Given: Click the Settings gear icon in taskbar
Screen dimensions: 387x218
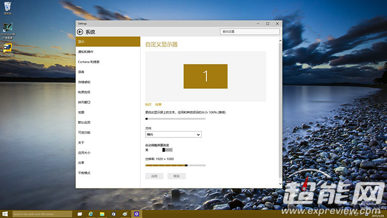Looking at the screenshot, I should tap(136, 213).
